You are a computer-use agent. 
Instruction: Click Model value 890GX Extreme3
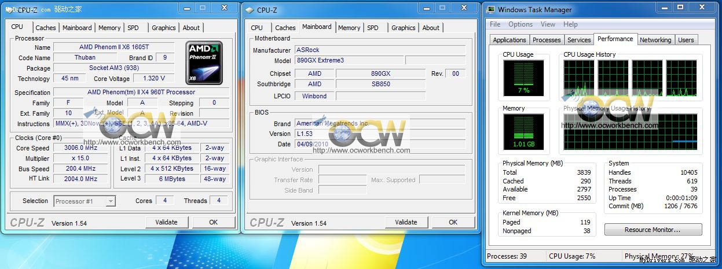click(349, 60)
